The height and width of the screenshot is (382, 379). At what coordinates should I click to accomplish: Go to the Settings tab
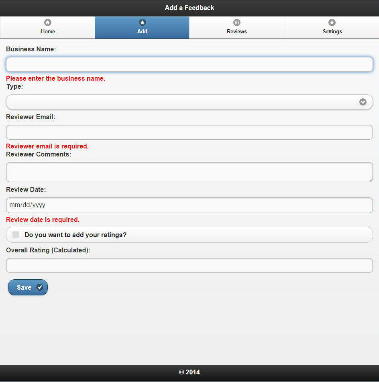click(x=332, y=28)
